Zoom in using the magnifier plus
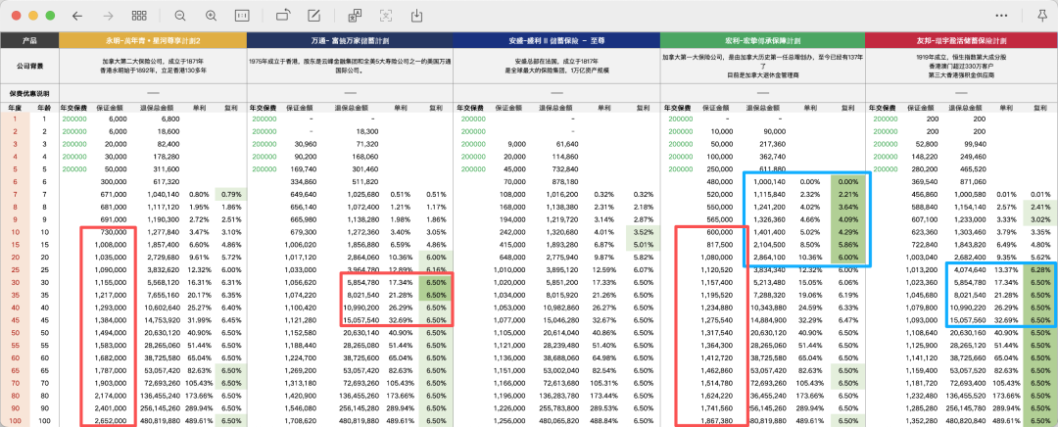This screenshot has width=1058, height=427. click(212, 16)
